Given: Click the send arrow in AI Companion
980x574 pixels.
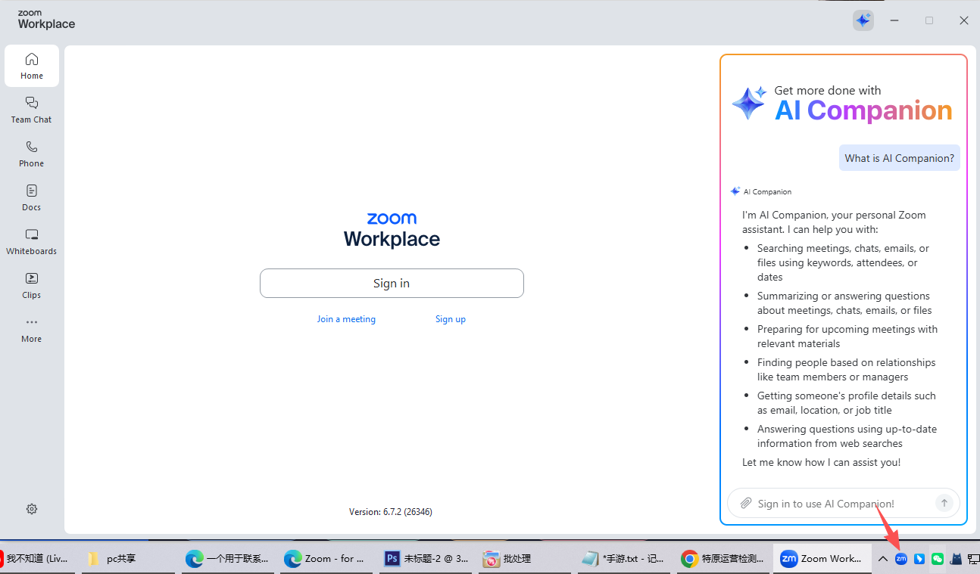Looking at the screenshot, I should [x=944, y=503].
